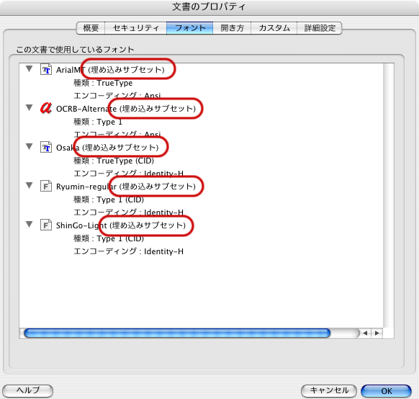
Task: Confirm with the OK button
Action: (x=386, y=391)
